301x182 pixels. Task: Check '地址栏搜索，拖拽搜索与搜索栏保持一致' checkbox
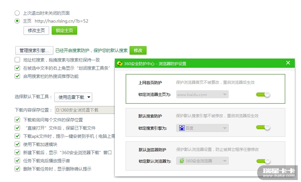(x=17, y=60)
